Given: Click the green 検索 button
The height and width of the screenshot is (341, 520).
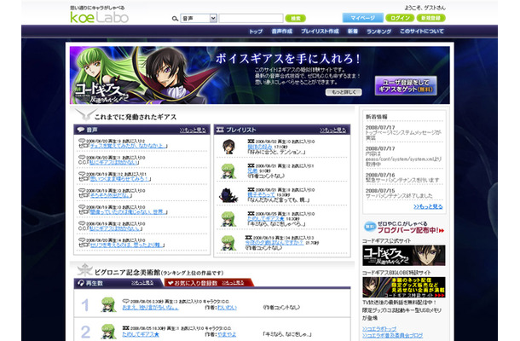Looking at the screenshot, I should 295,18.
